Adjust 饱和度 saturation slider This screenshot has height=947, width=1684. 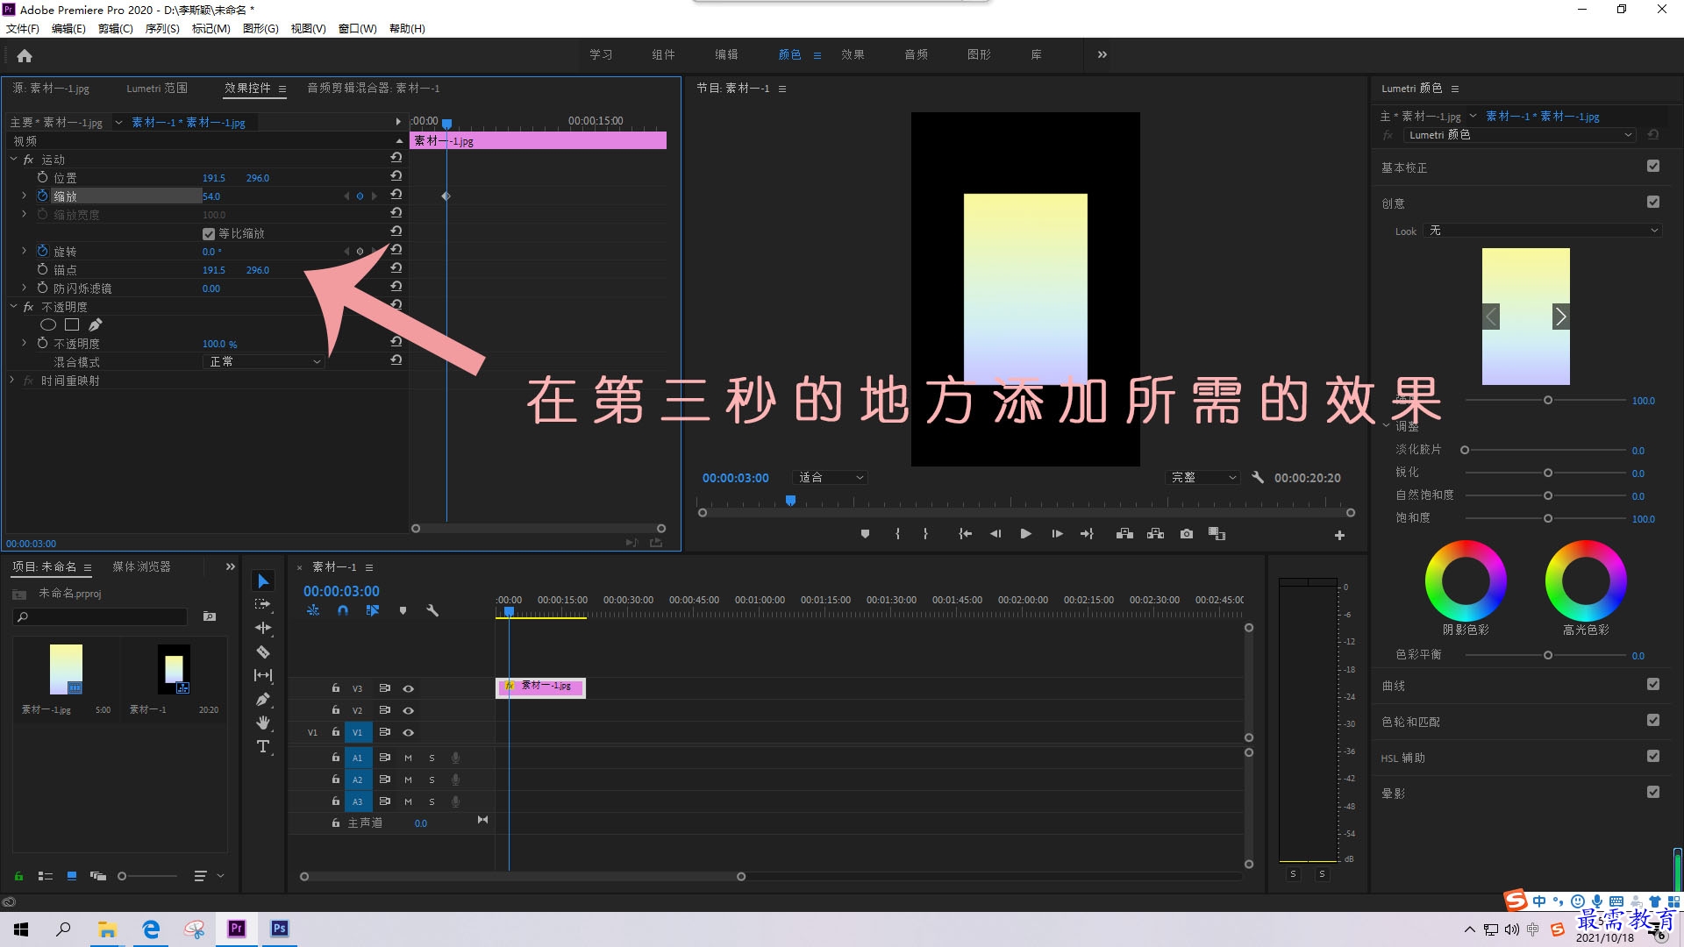[1548, 518]
